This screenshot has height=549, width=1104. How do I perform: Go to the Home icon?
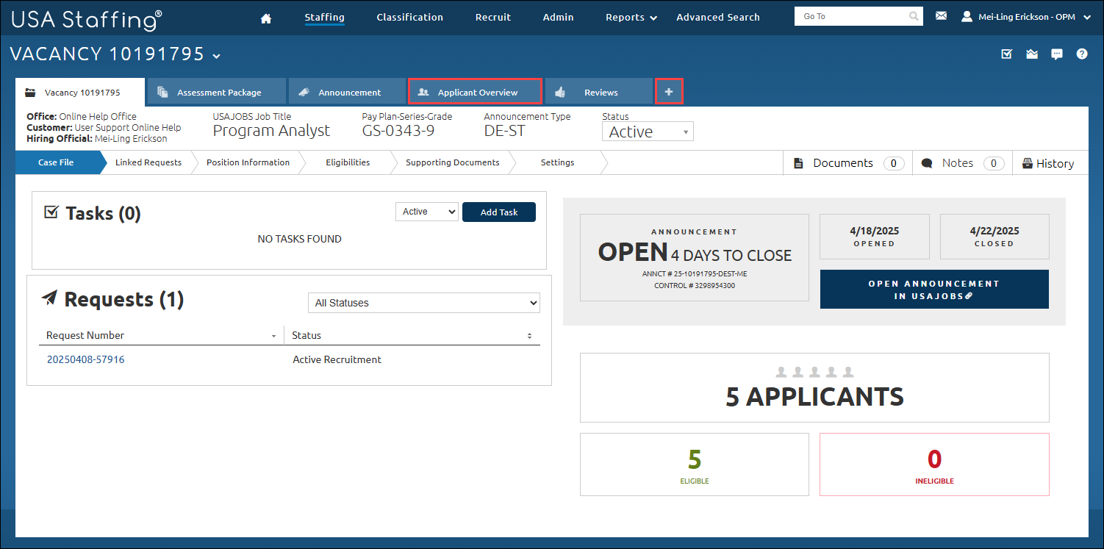[x=266, y=18]
